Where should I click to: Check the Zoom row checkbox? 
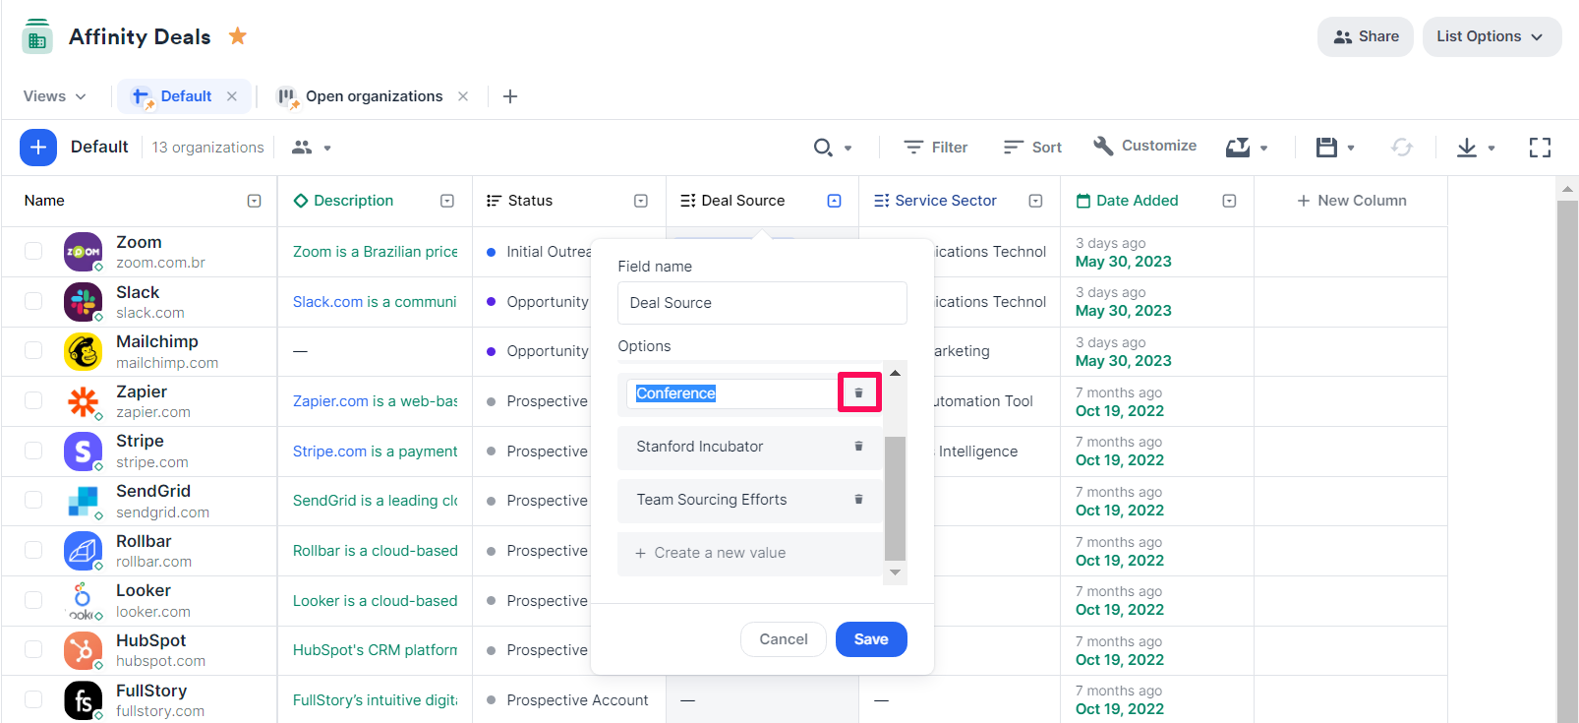[x=33, y=251]
